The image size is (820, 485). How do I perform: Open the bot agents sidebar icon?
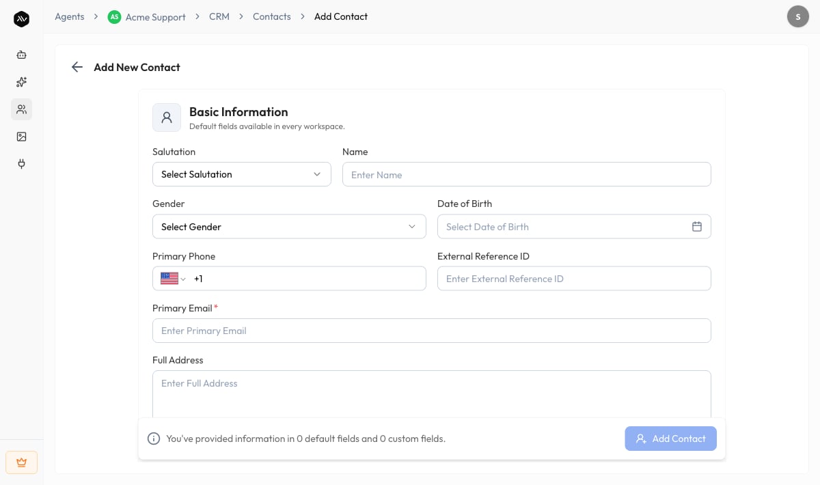pyautogui.click(x=21, y=55)
